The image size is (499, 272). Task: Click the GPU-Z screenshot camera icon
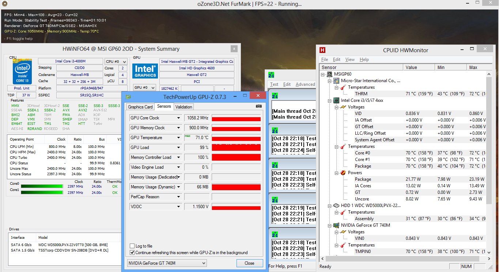tap(258, 106)
